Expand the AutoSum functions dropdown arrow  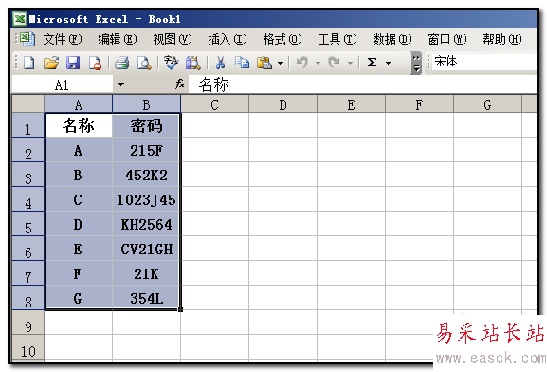pos(388,64)
